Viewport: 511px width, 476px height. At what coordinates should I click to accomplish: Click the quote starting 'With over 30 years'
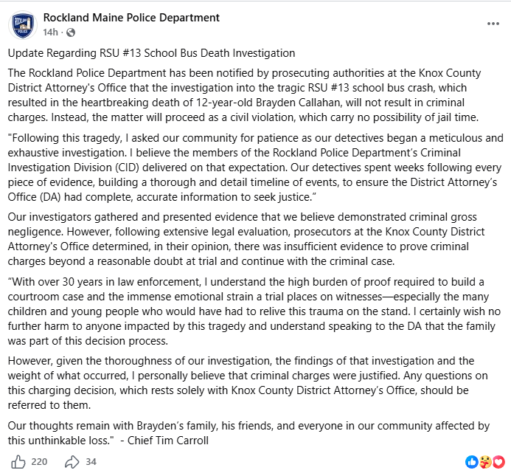click(x=254, y=311)
